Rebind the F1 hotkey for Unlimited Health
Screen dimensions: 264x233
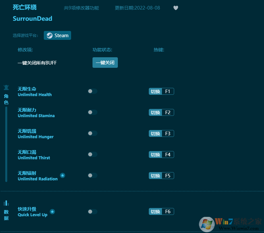168,91
